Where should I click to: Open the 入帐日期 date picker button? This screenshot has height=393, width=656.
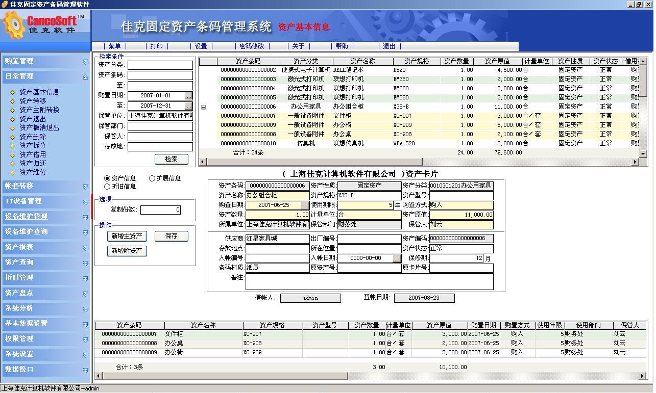(x=397, y=258)
